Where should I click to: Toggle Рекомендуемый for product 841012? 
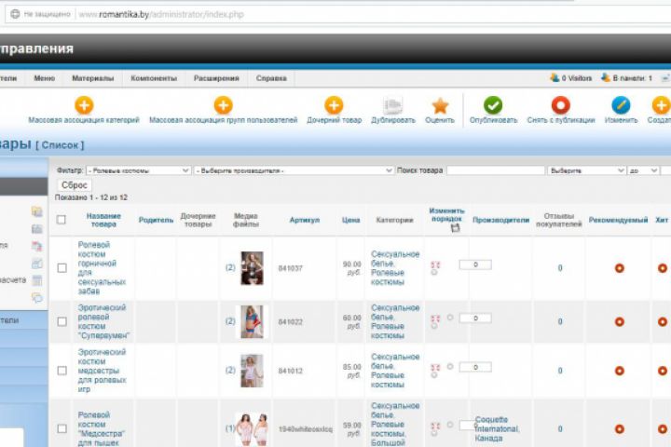pos(619,371)
